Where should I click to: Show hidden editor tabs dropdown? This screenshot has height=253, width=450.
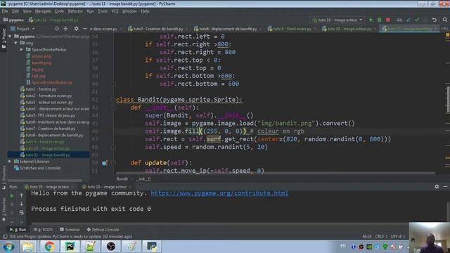(x=444, y=29)
